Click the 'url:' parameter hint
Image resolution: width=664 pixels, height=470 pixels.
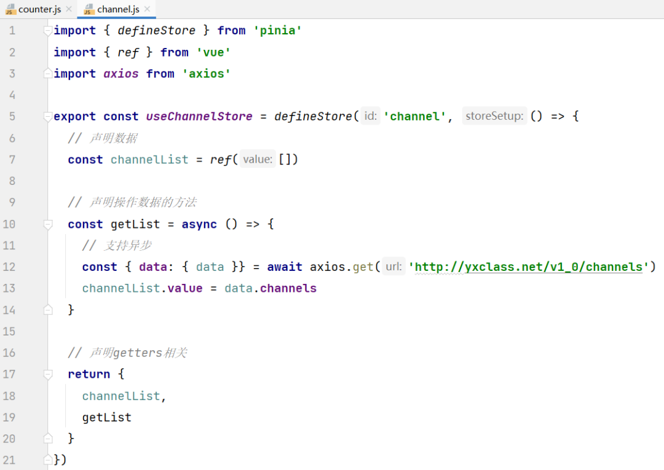(393, 267)
